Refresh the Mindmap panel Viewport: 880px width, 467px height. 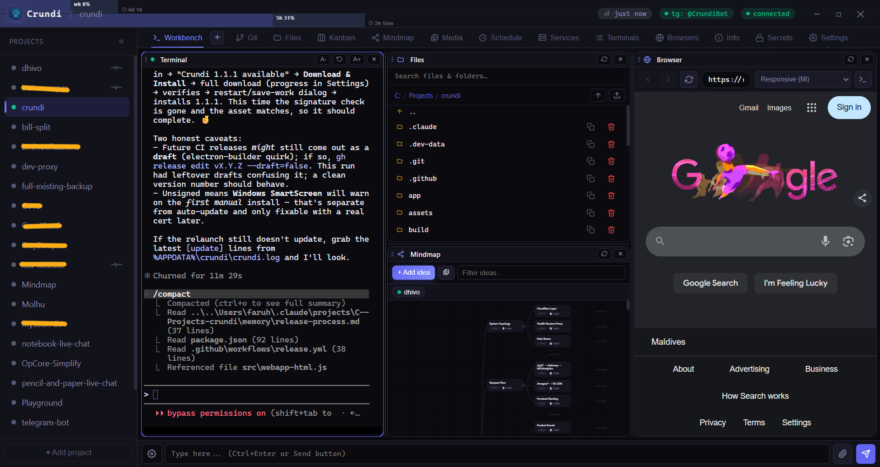604,254
